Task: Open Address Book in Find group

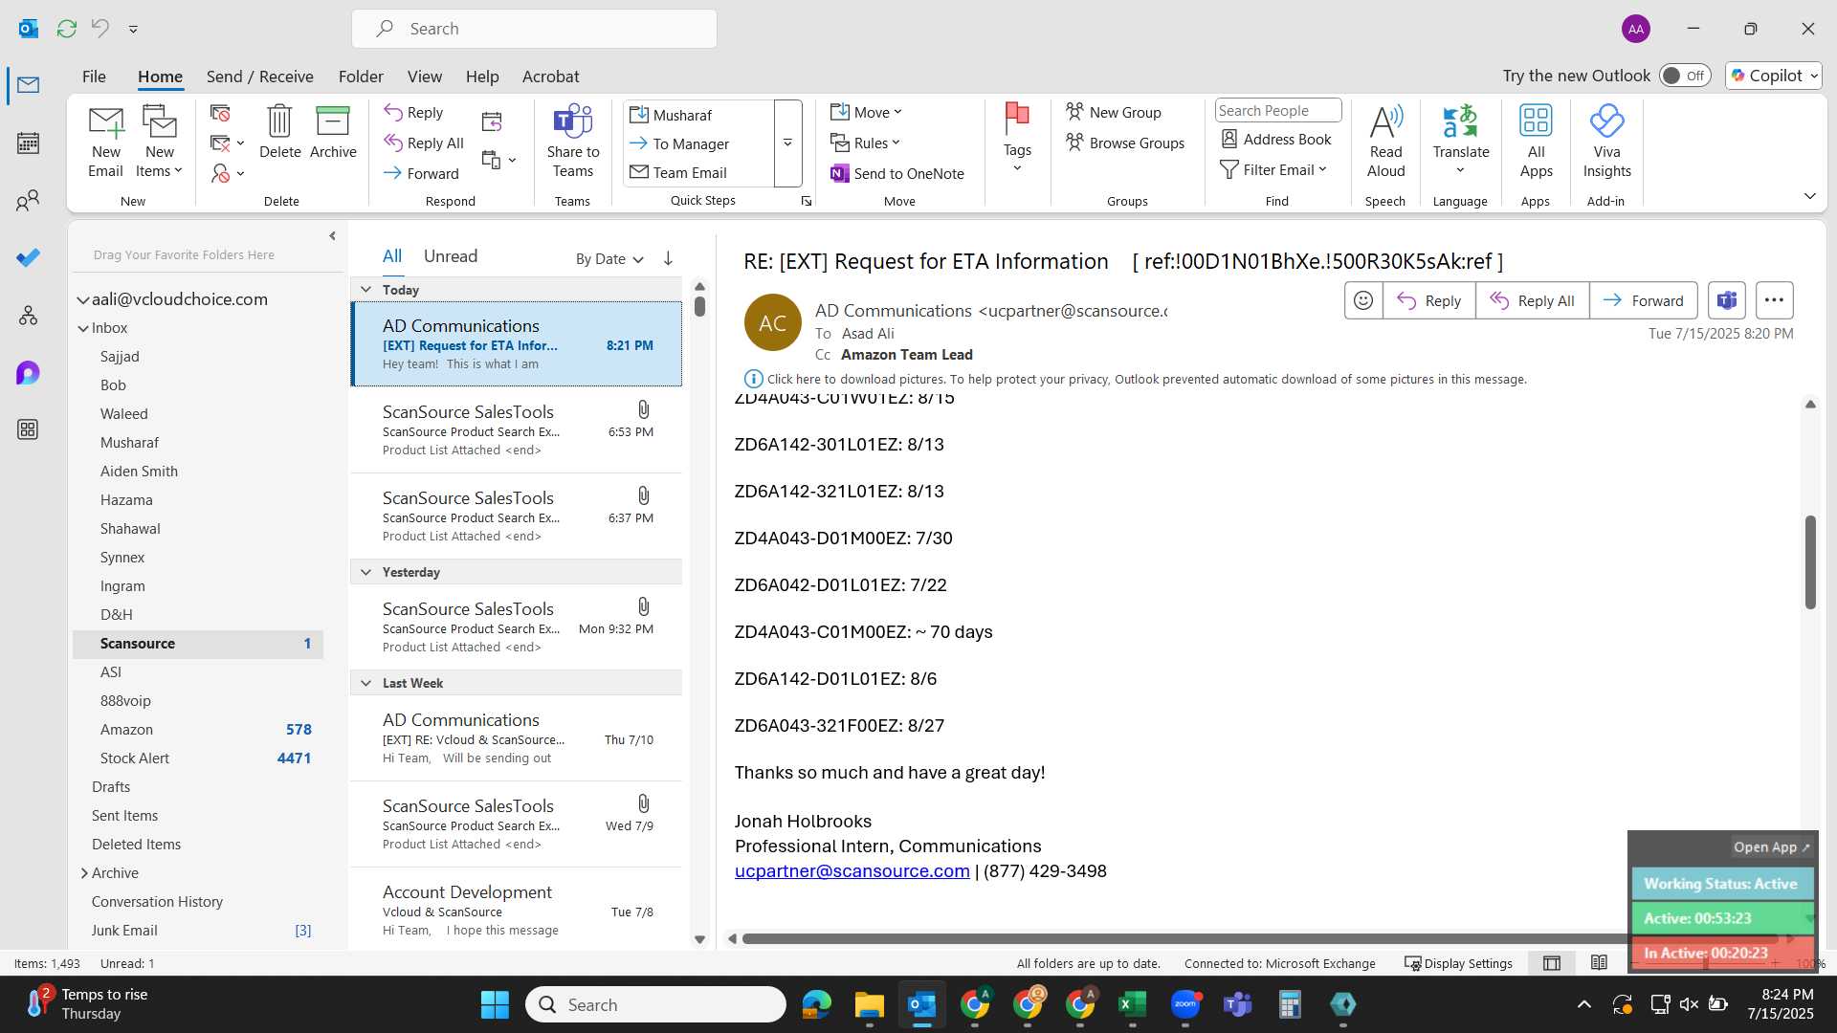Action: 1276,140
